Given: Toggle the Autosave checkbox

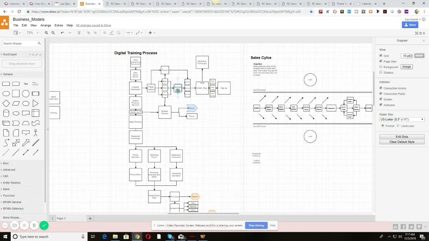Looking at the screenshot, I should click(x=381, y=105).
